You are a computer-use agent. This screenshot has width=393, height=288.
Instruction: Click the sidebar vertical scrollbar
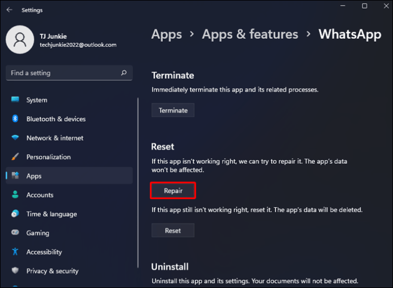point(138,182)
